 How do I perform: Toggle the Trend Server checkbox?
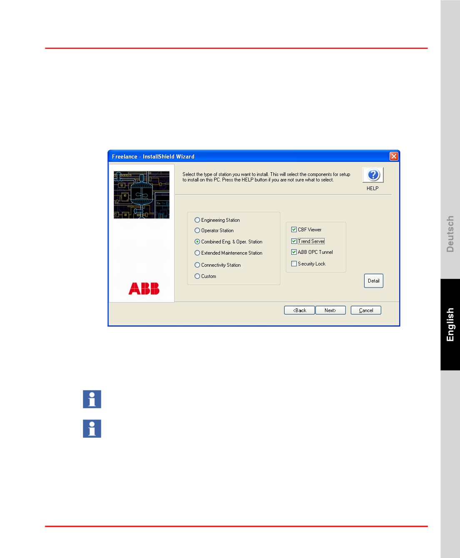(x=294, y=241)
